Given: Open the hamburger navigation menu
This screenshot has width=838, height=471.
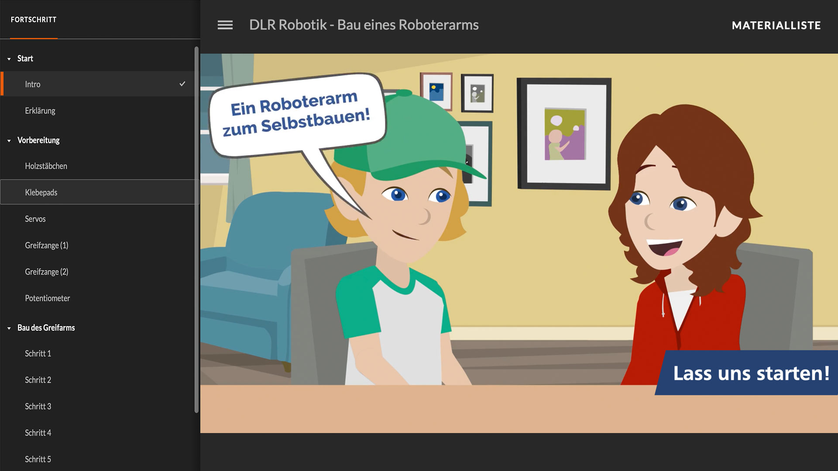Looking at the screenshot, I should 225,25.
